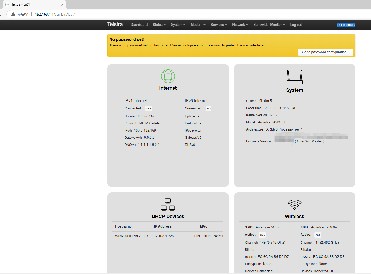Click the IPv4 Connected YES badge
The image size is (371, 274).
pyautogui.click(x=149, y=109)
